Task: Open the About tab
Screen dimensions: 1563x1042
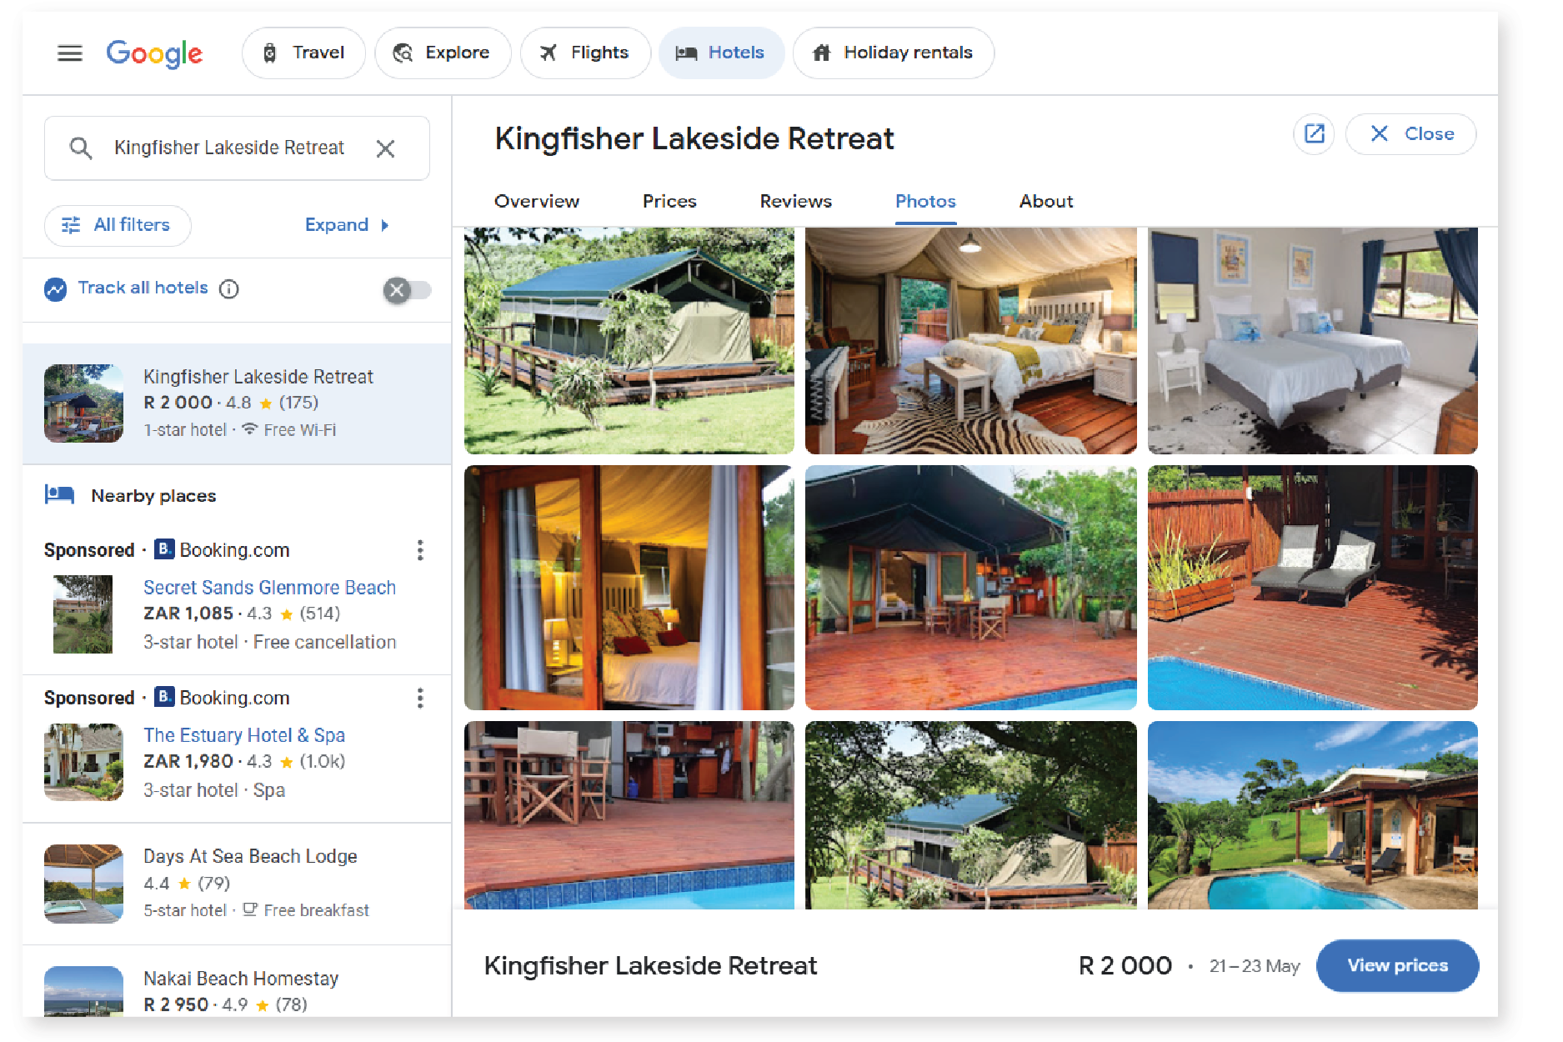Action: coord(1046,202)
